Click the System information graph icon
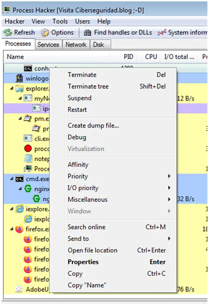The height and width of the screenshot is (304, 209). [x=162, y=32]
